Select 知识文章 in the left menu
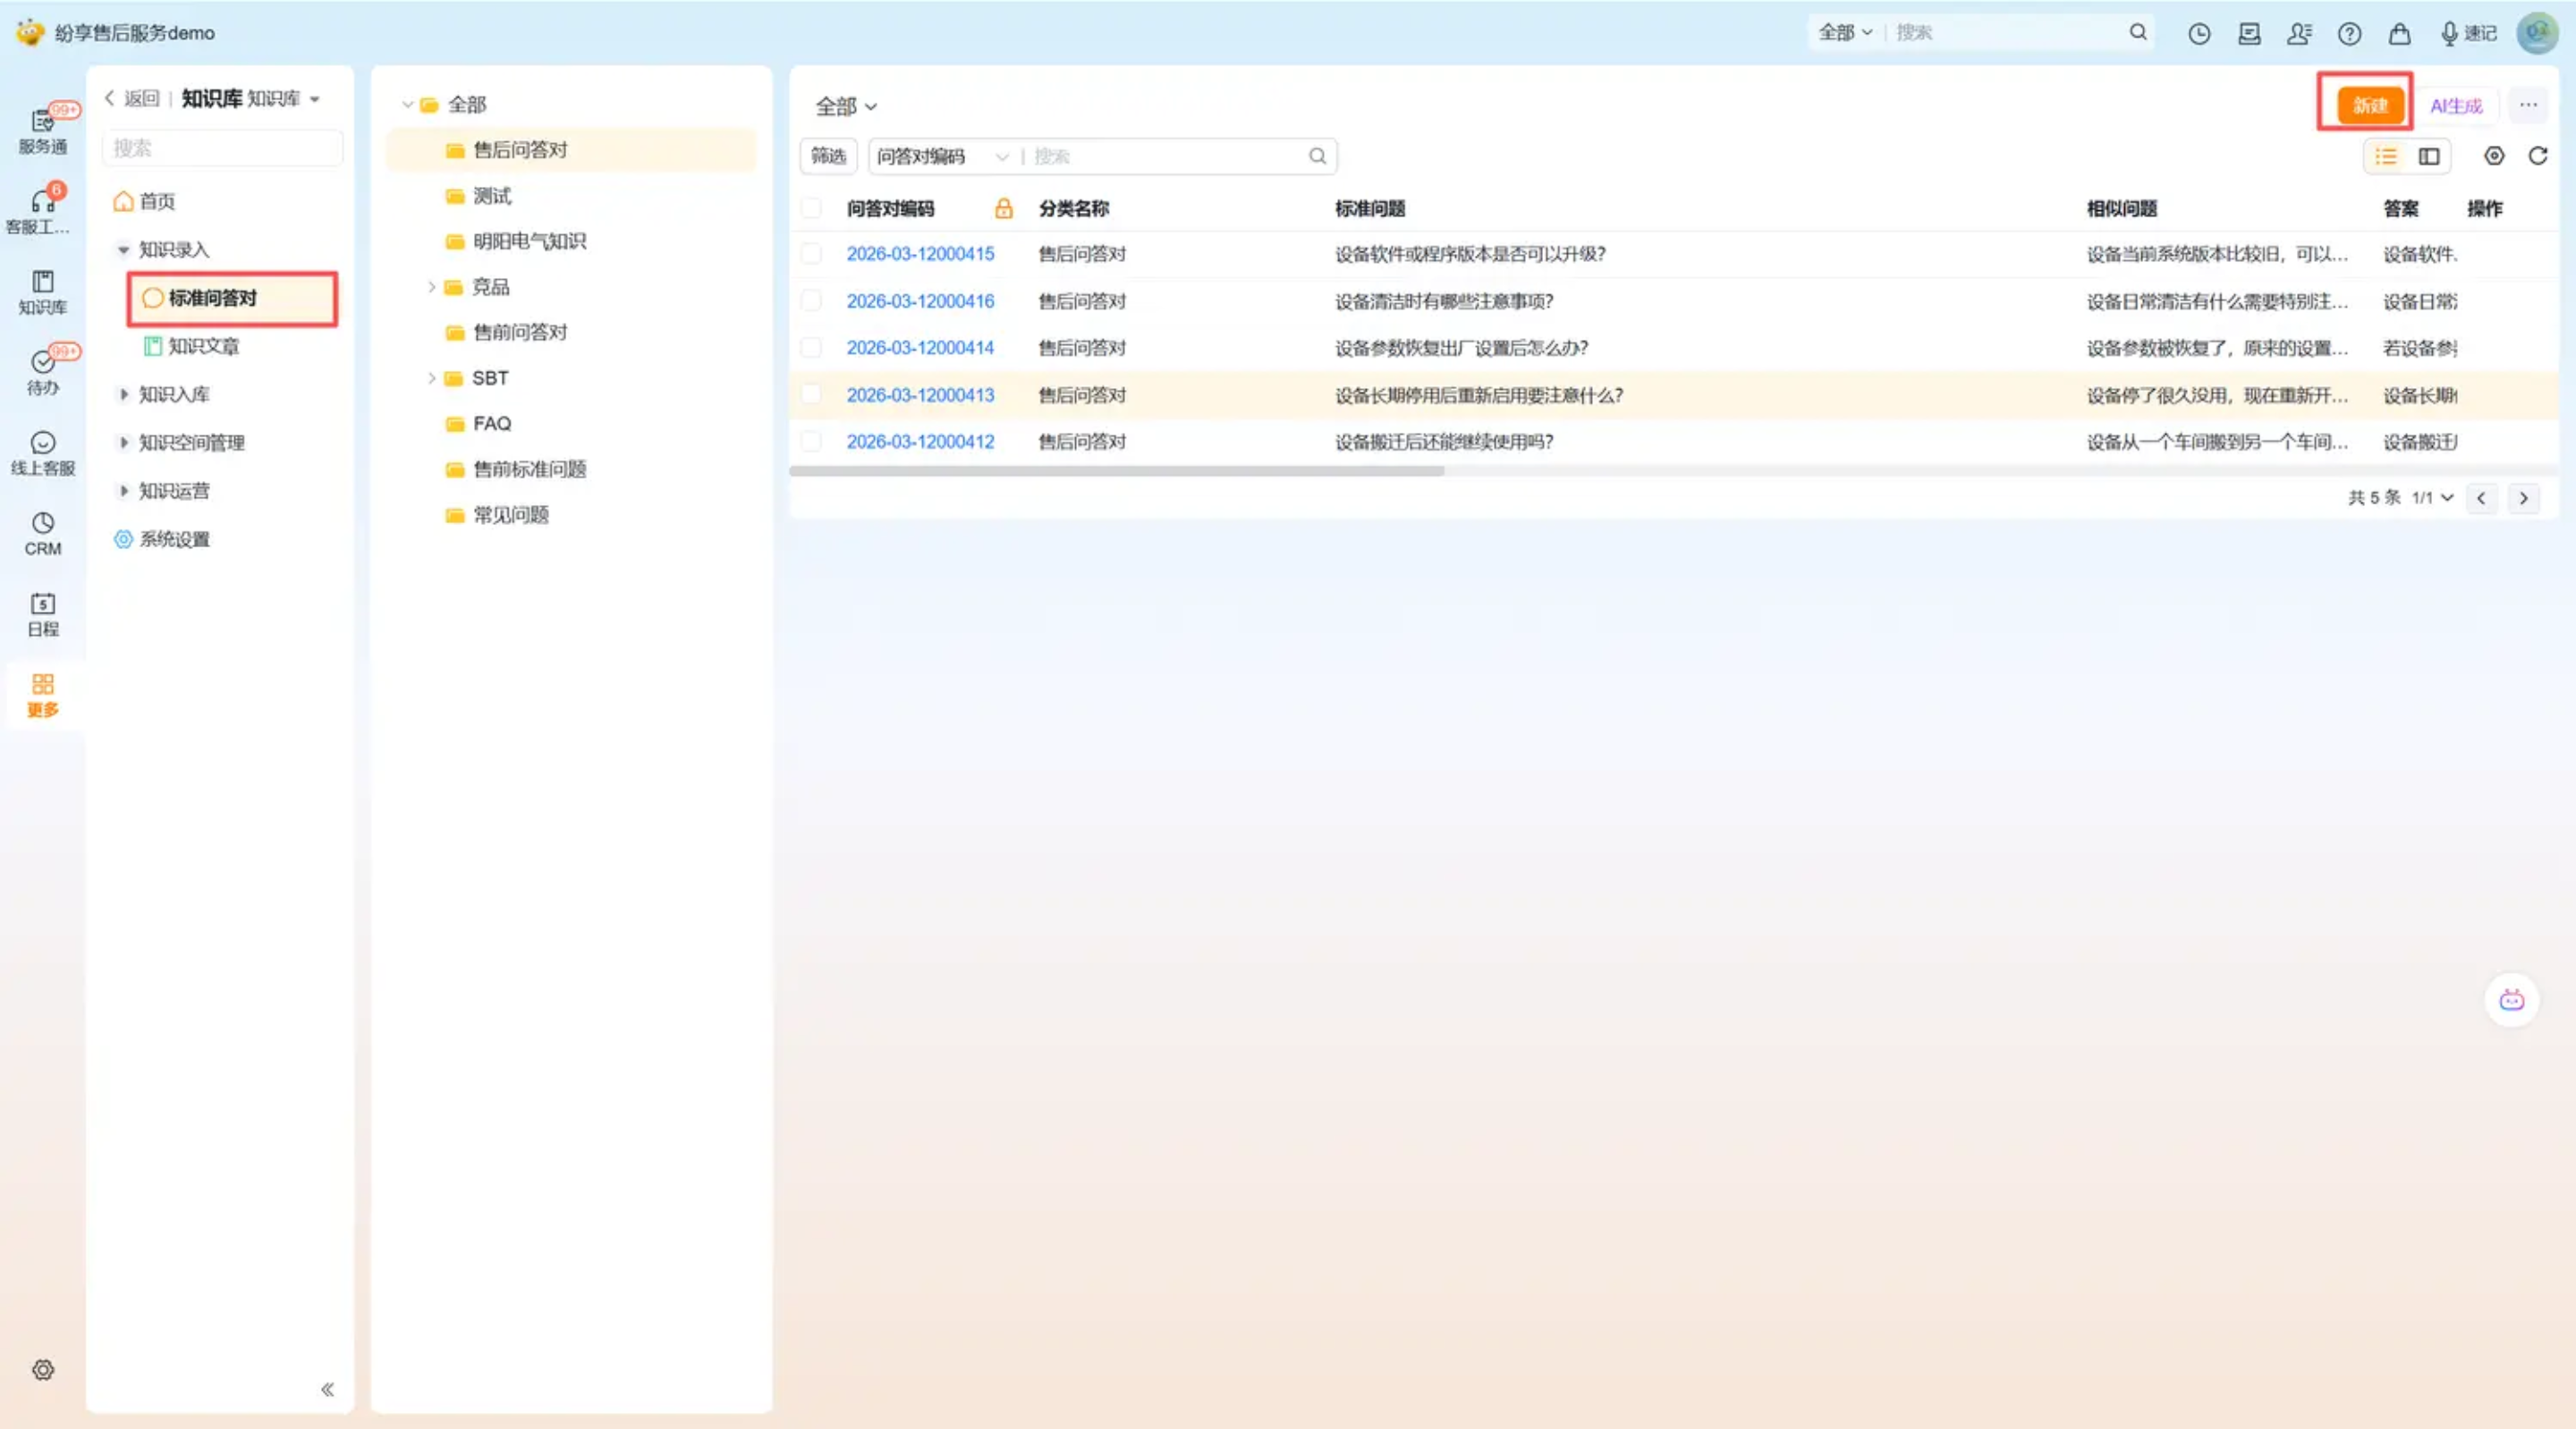The height and width of the screenshot is (1429, 2576). [x=203, y=346]
